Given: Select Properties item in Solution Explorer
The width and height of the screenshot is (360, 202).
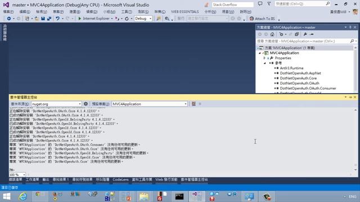Looking at the screenshot, I should click(x=283, y=58).
